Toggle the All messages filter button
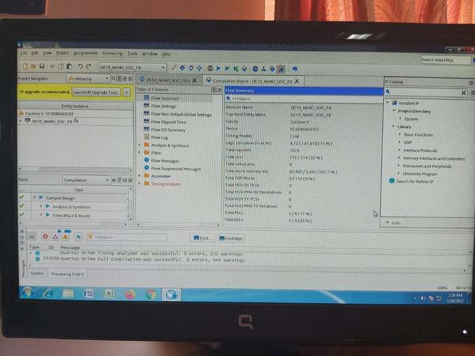Viewport: 475px width, 356px height. 32,236
